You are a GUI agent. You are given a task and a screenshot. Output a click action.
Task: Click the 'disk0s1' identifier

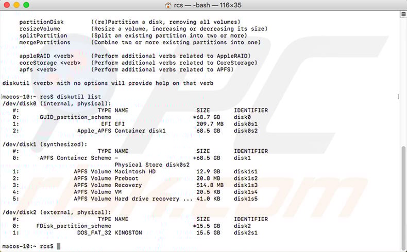[x=246, y=124]
